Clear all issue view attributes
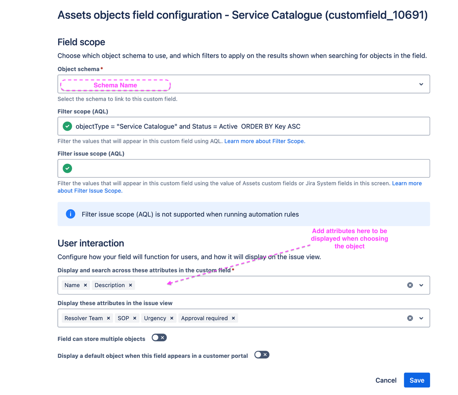Viewport: 458px width, 395px height. tap(410, 318)
